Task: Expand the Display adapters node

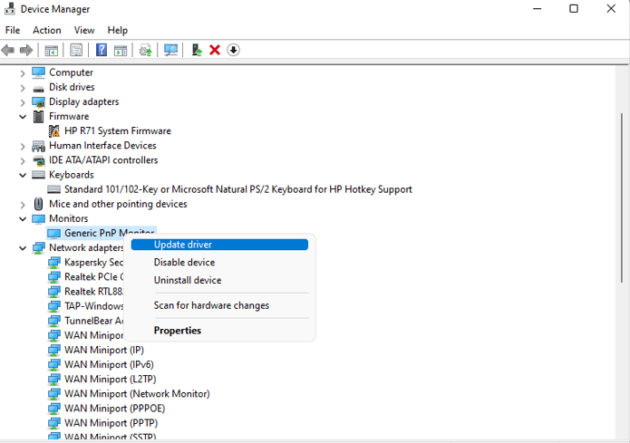Action: 23,102
